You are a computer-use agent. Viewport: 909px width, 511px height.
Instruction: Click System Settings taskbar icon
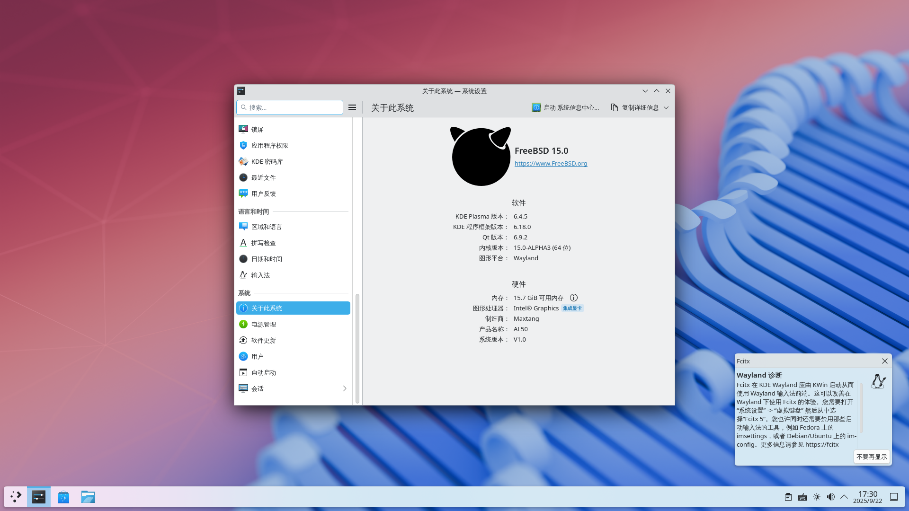(39, 497)
